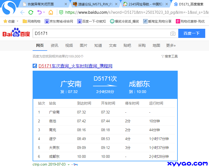Click the purple undo restore icon
209x168 pixels.
click(x=39, y=12)
